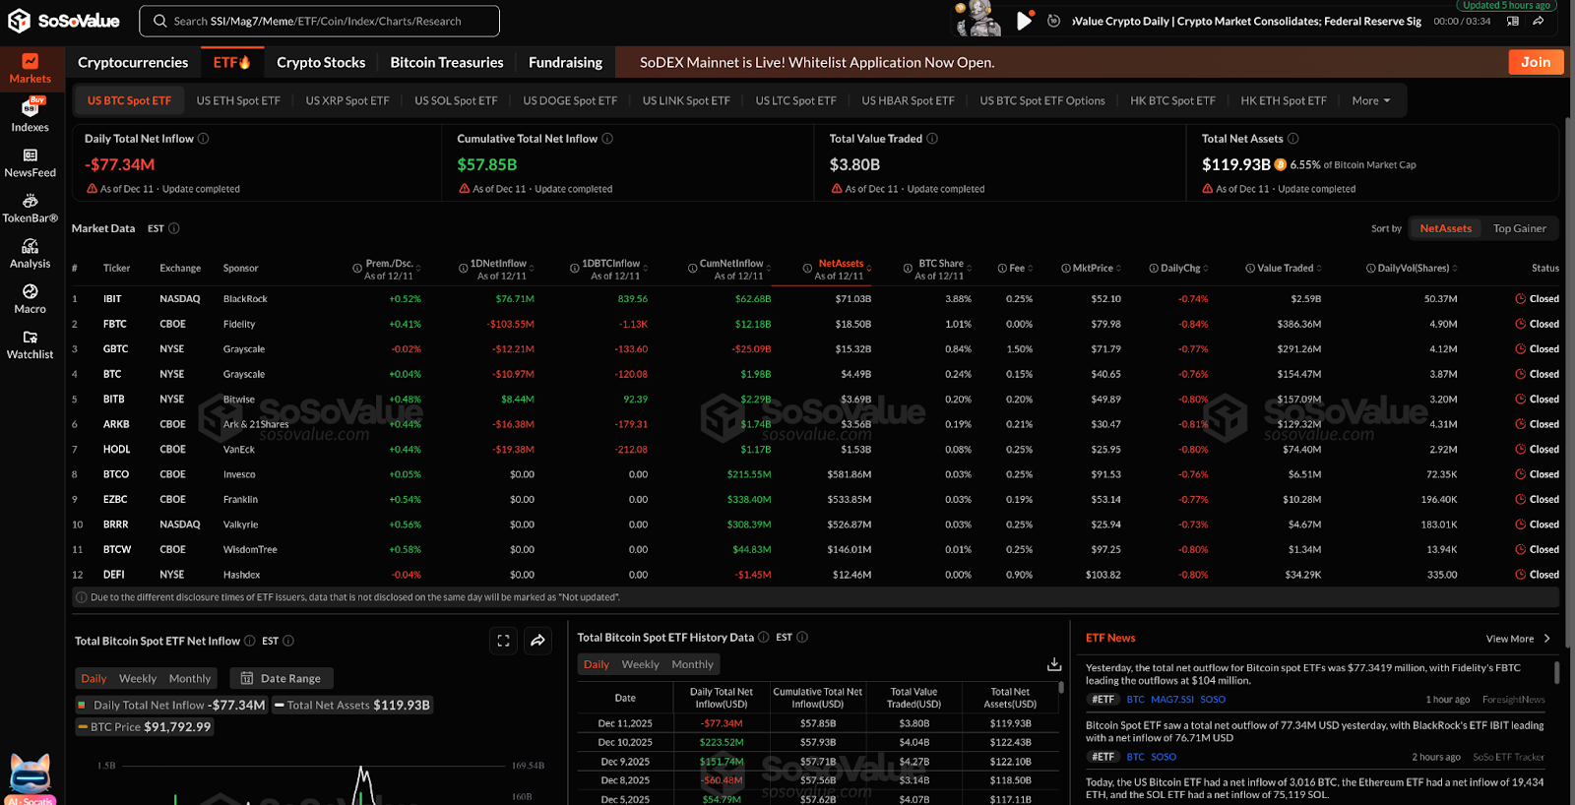Download the ETF history data
This screenshot has height=805, width=1575.
coord(1053,664)
